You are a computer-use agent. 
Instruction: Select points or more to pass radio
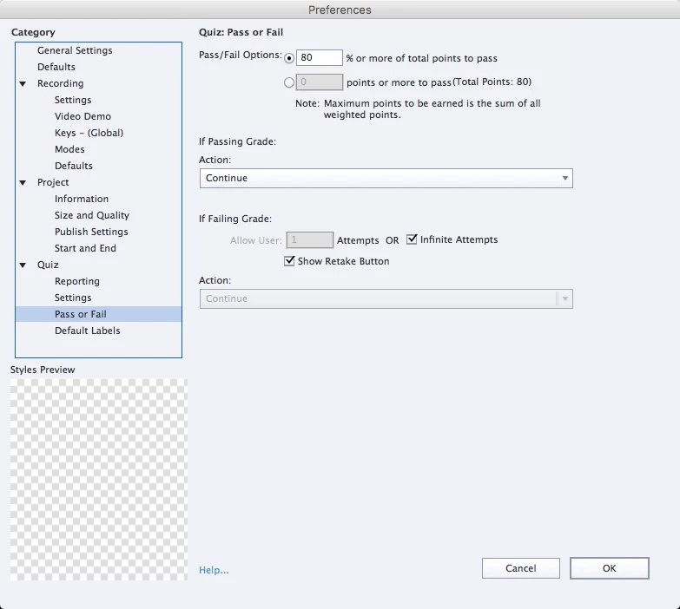click(x=289, y=82)
